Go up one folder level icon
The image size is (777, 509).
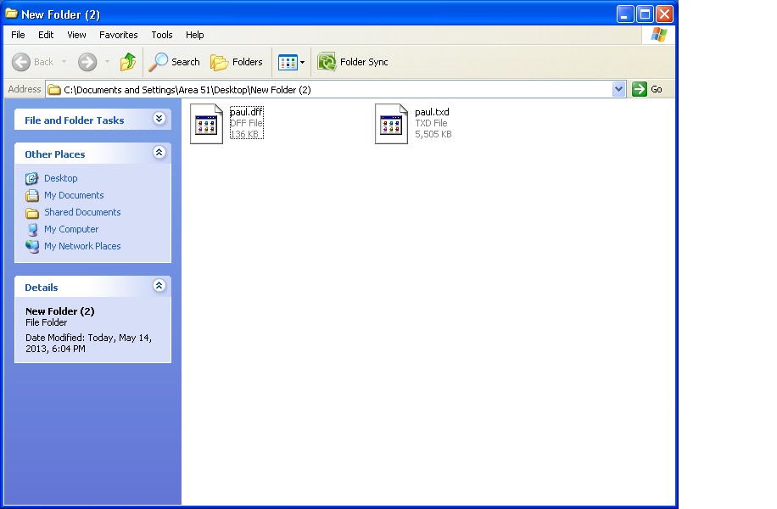(x=128, y=62)
